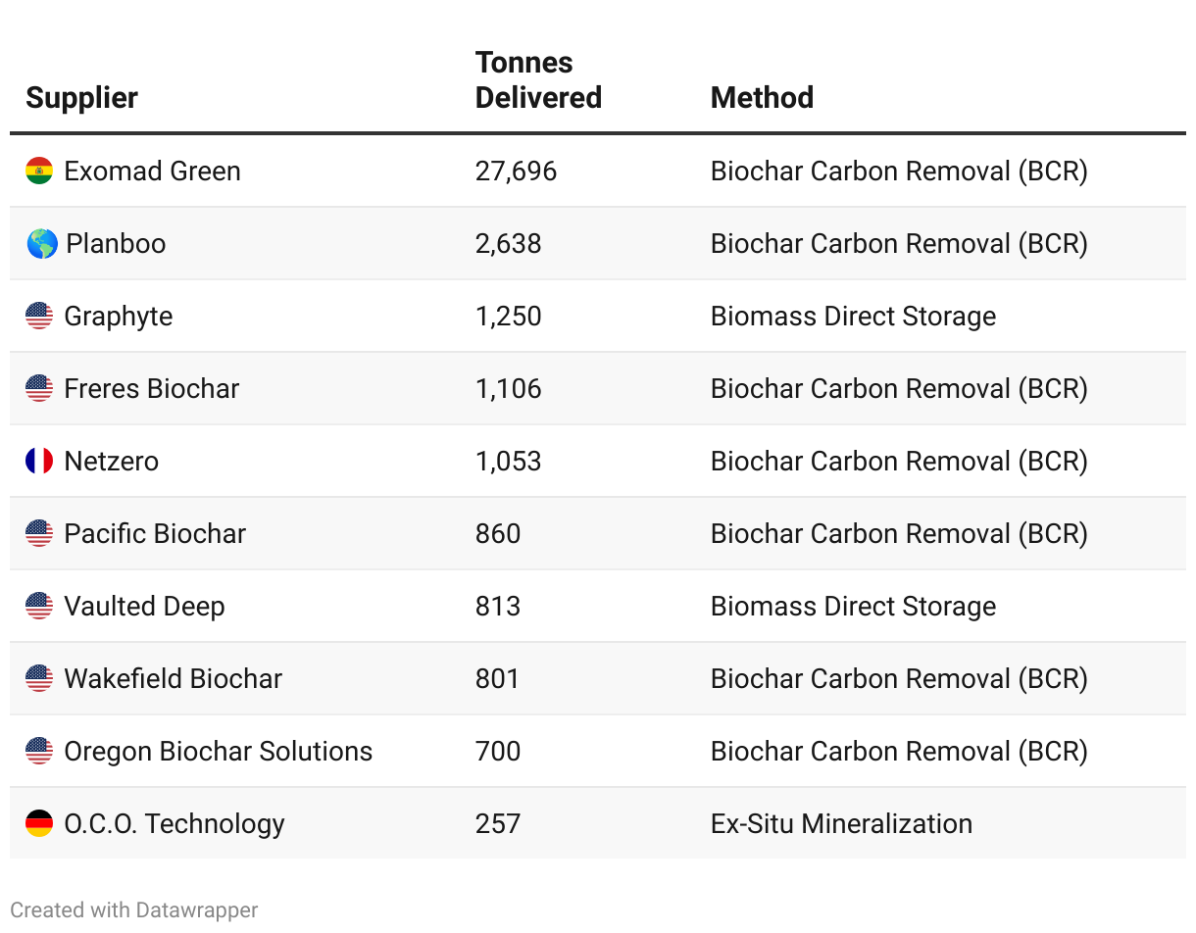The image size is (1196, 933).
Task: Click the French flag next to Netzero
Action: [39, 461]
